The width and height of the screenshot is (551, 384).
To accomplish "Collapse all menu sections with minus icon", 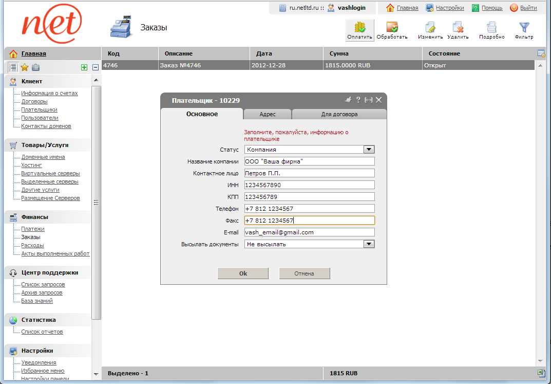I will click(x=95, y=67).
